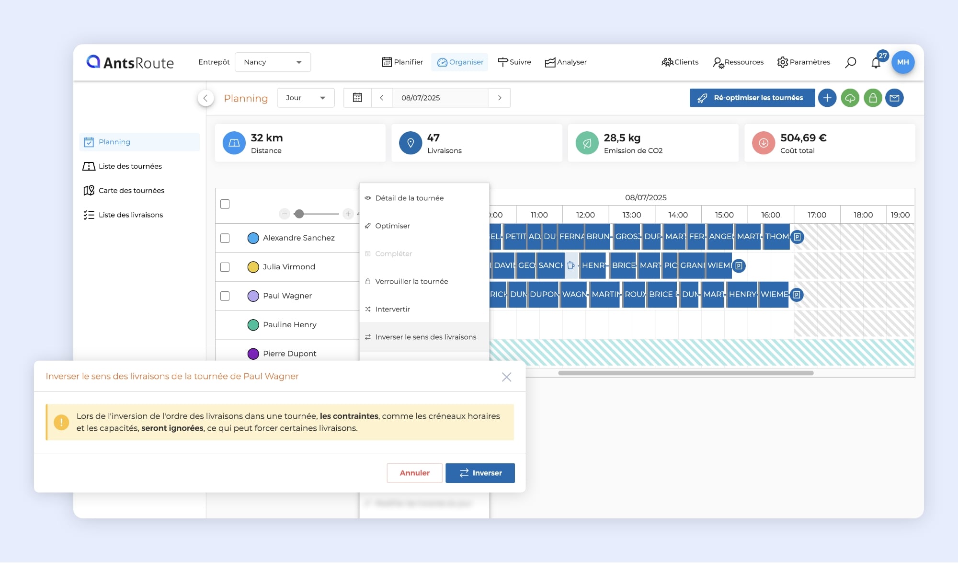The height and width of the screenshot is (563, 958).
Task: Open the calendar date picker icon
Action: click(357, 98)
